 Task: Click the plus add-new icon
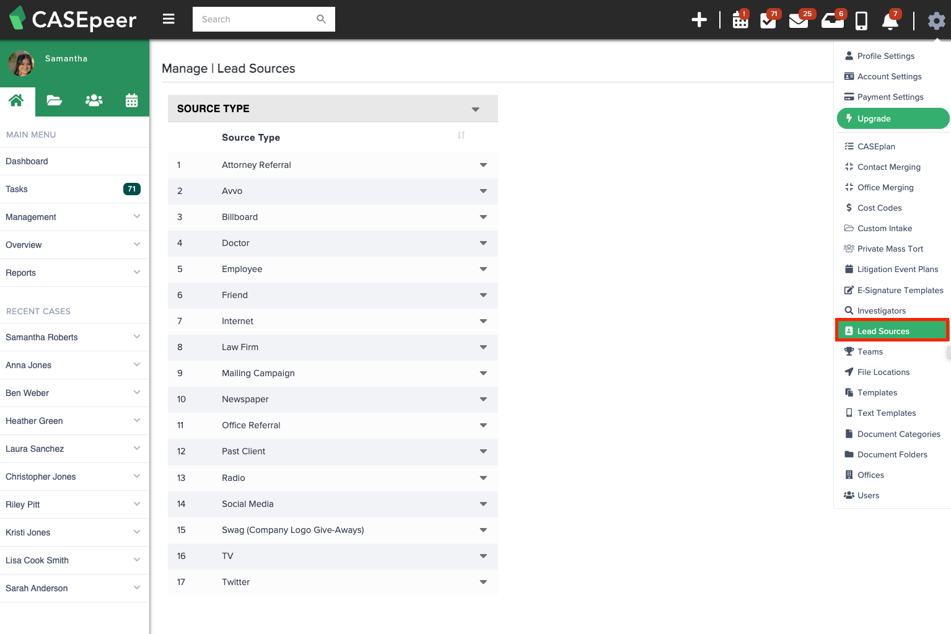pos(699,20)
